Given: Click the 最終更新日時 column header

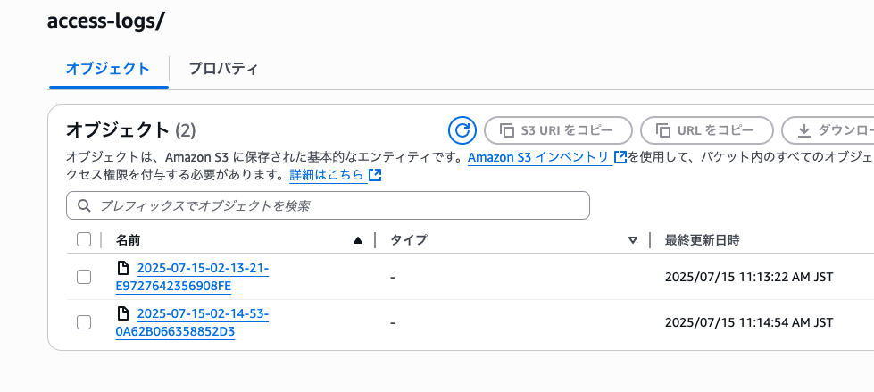Looking at the screenshot, I should [703, 240].
